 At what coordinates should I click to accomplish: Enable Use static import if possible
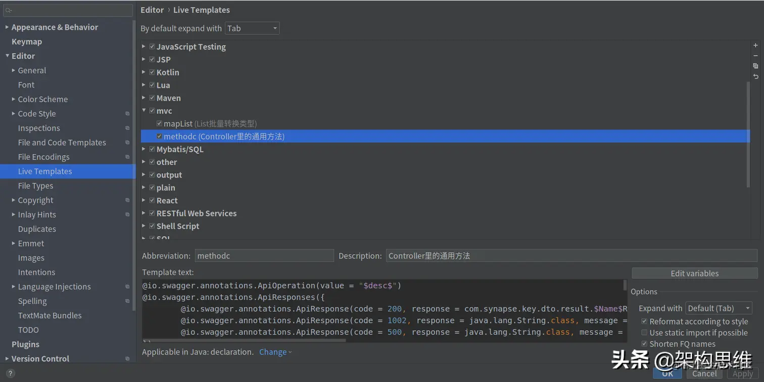point(644,332)
